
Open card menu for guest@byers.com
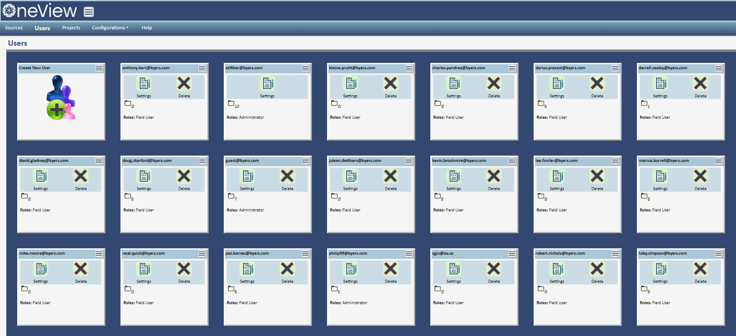(305, 161)
